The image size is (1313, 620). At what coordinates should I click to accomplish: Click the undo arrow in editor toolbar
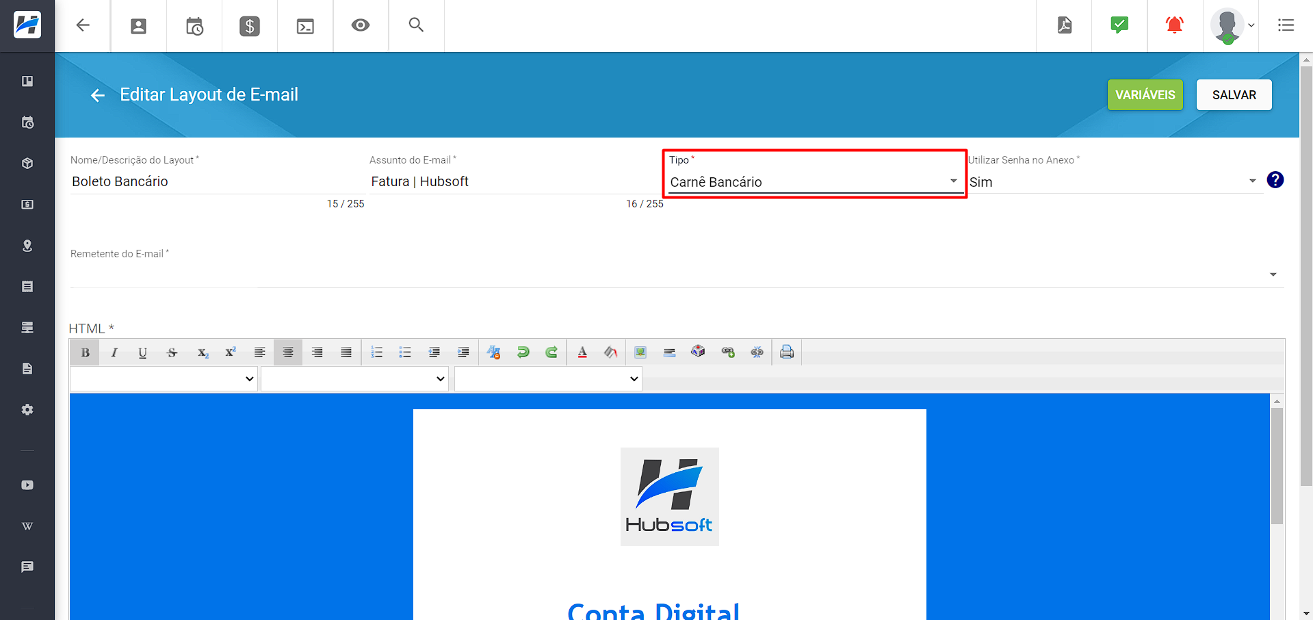pyautogui.click(x=523, y=352)
